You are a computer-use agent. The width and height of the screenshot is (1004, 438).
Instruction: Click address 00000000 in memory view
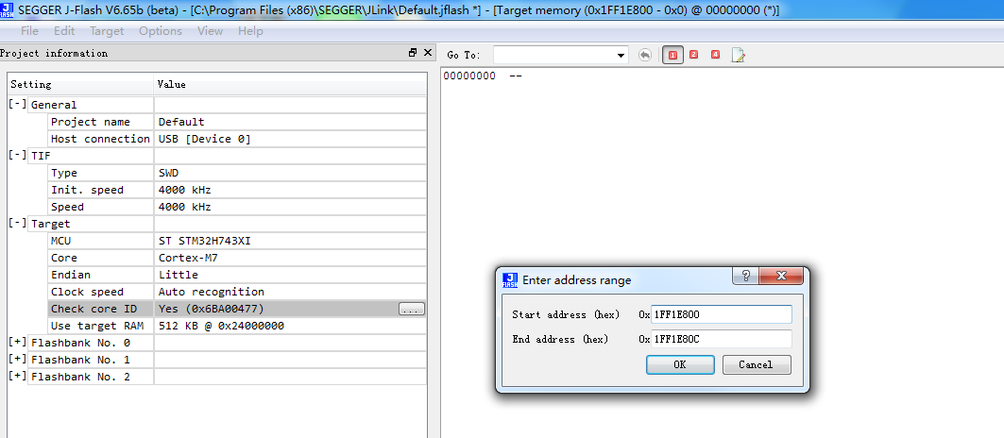pos(469,76)
